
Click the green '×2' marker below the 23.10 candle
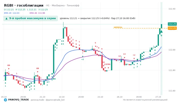[x=83, y=59]
